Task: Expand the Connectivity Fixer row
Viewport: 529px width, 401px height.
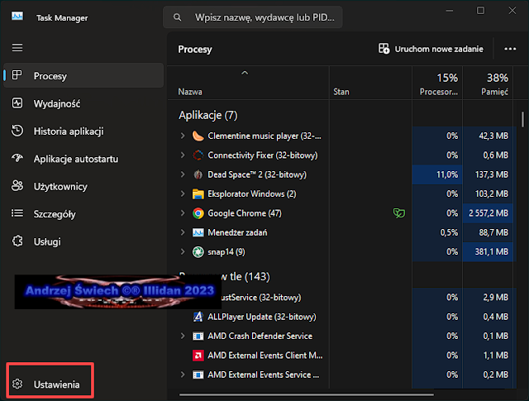Action: pyautogui.click(x=183, y=155)
